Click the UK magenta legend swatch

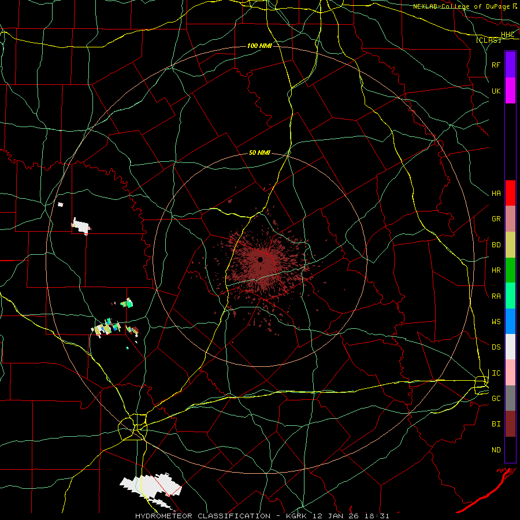510,91
